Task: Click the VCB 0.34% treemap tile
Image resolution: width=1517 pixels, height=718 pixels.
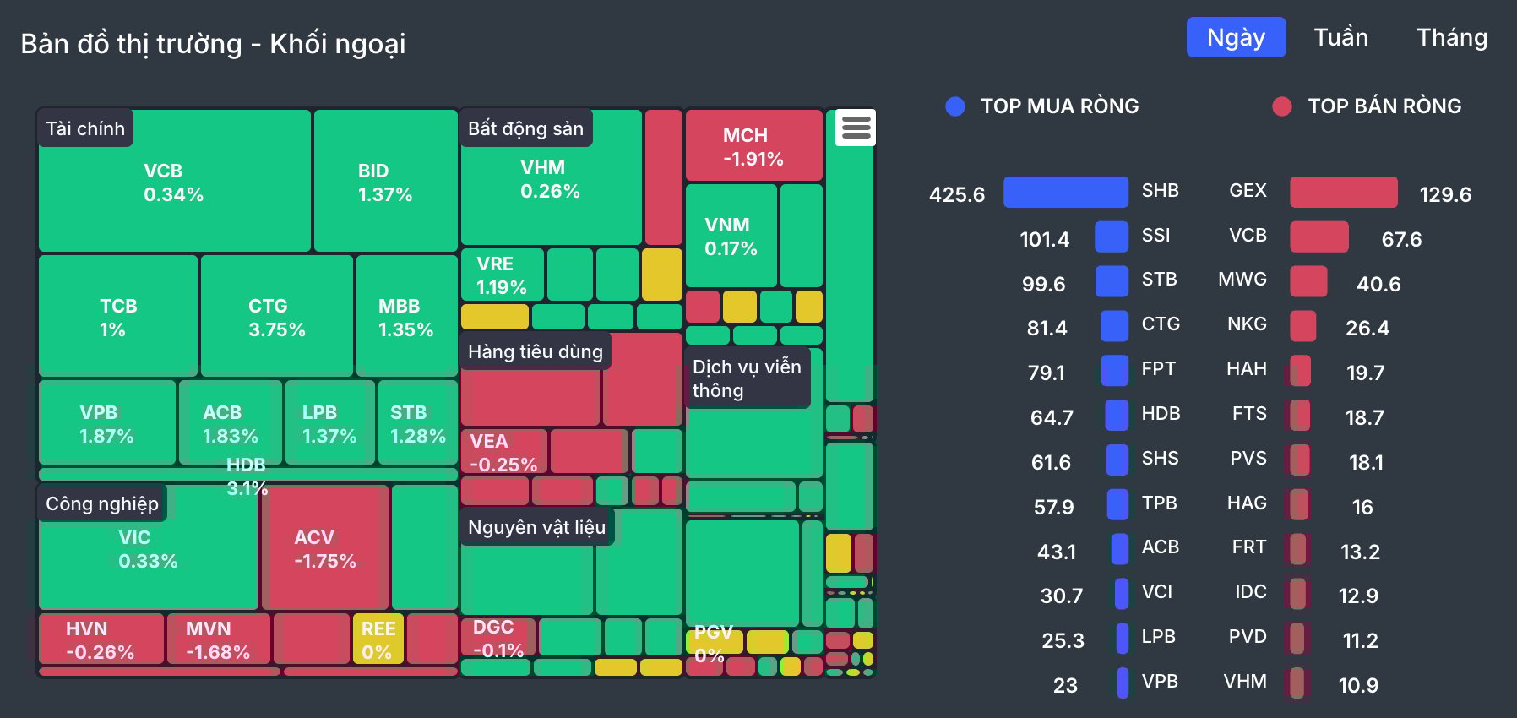Action: (175, 181)
